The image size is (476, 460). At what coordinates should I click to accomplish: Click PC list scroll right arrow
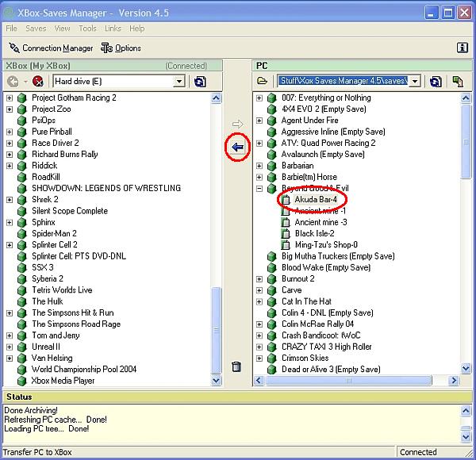click(x=454, y=380)
